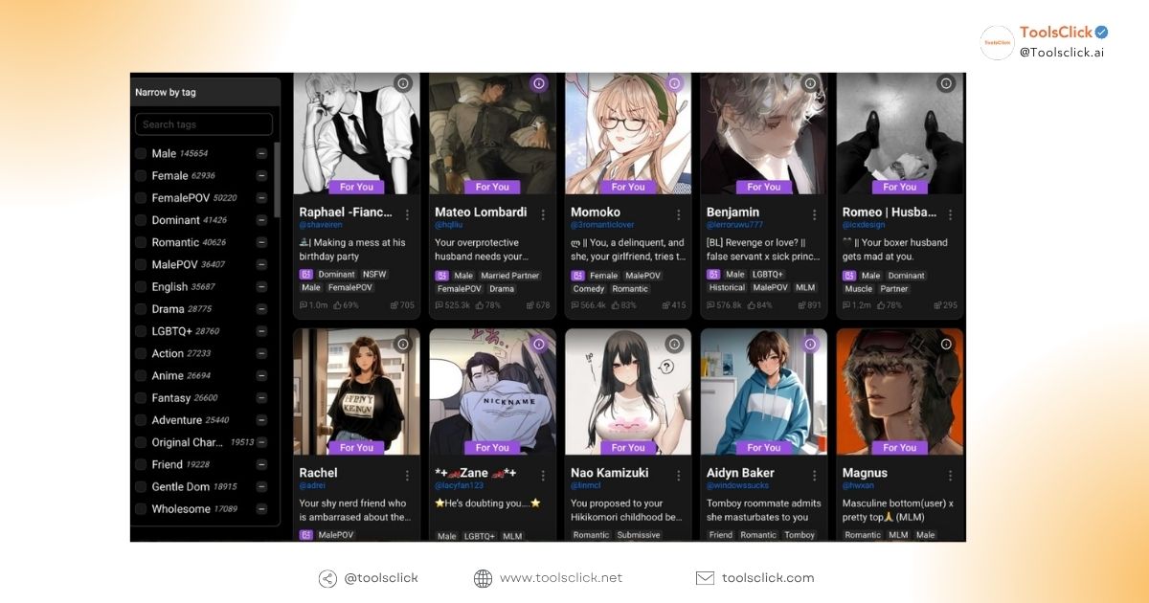The height and width of the screenshot is (603, 1149).
Task: Select NSFW tag on Raphael card
Action: tap(375, 275)
